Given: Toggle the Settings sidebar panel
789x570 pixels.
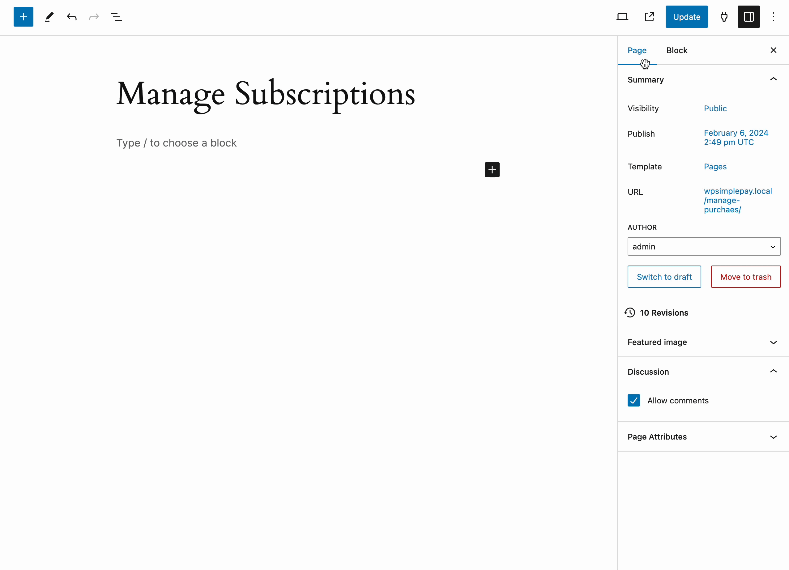Looking at the screenshot, I should tap(748, 16).
